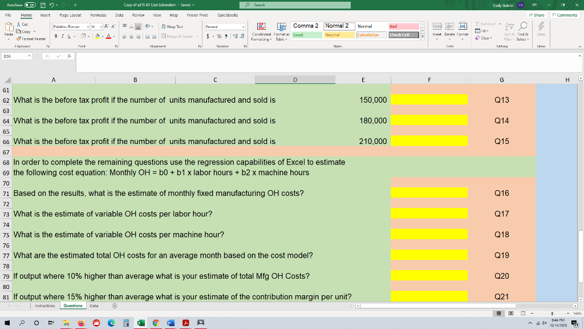The image size is (584, 329).
Task: Open the number format General dropdown
Action: 243,27
